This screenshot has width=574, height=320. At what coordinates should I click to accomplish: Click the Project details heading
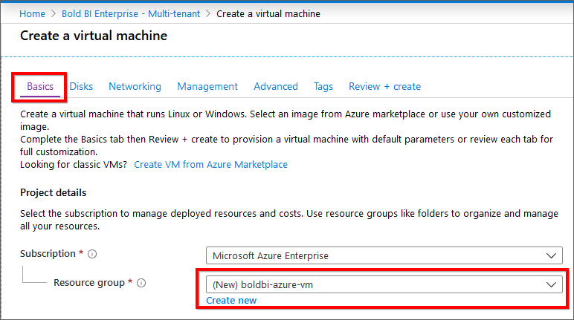point(53,193)
